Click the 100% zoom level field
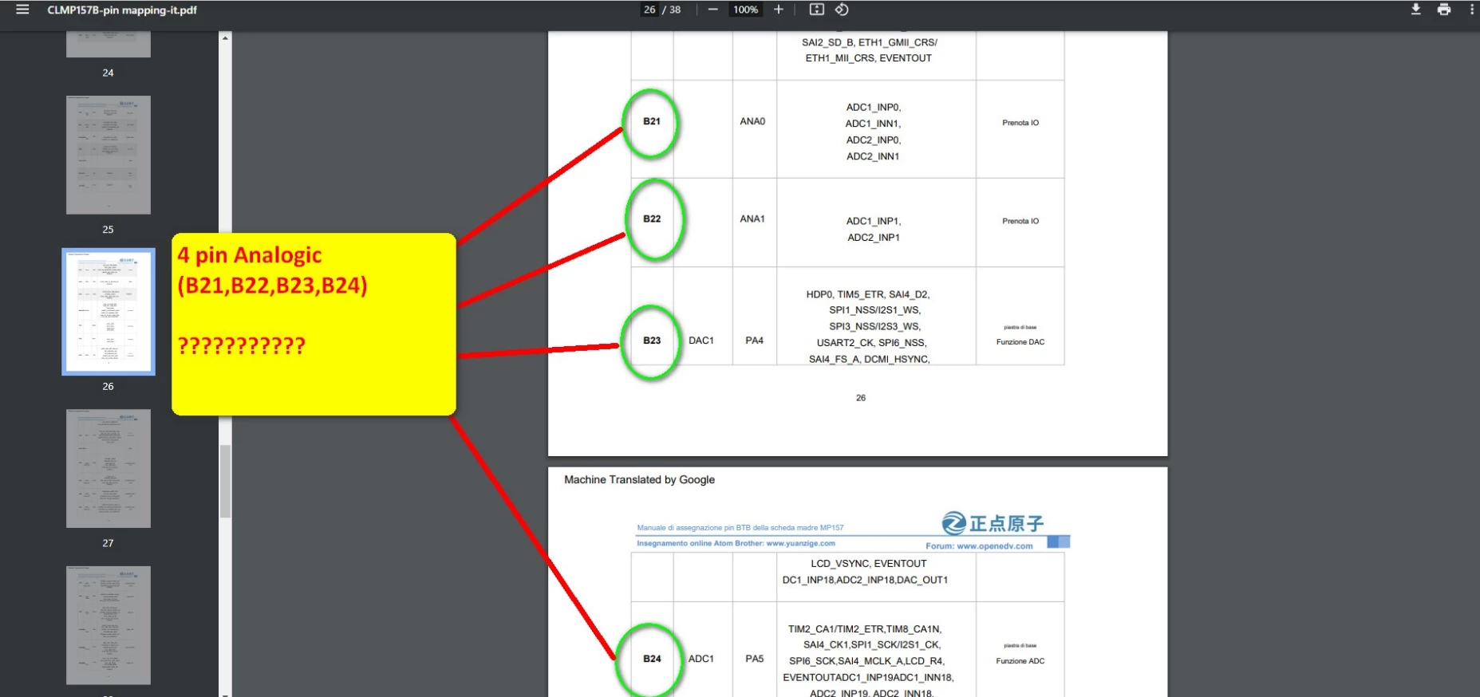The height and width of the screenshot is (697, 1480). (x=746, y=10)
